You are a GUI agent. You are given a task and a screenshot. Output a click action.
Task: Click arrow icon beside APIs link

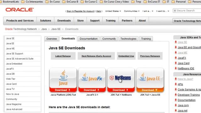[x=176, y=84]
